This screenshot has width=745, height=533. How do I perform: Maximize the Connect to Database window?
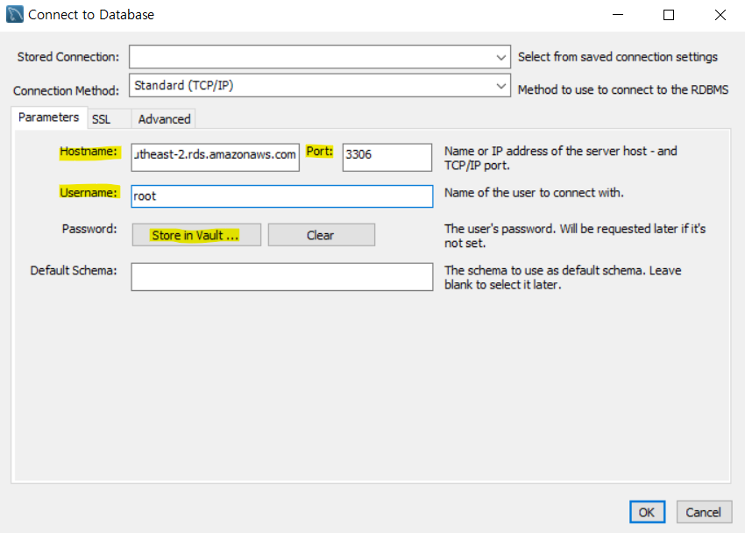pos(669,15)
